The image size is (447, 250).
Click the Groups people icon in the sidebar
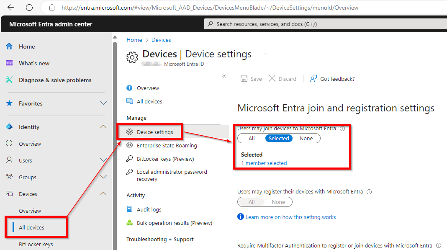click(9, 177)
